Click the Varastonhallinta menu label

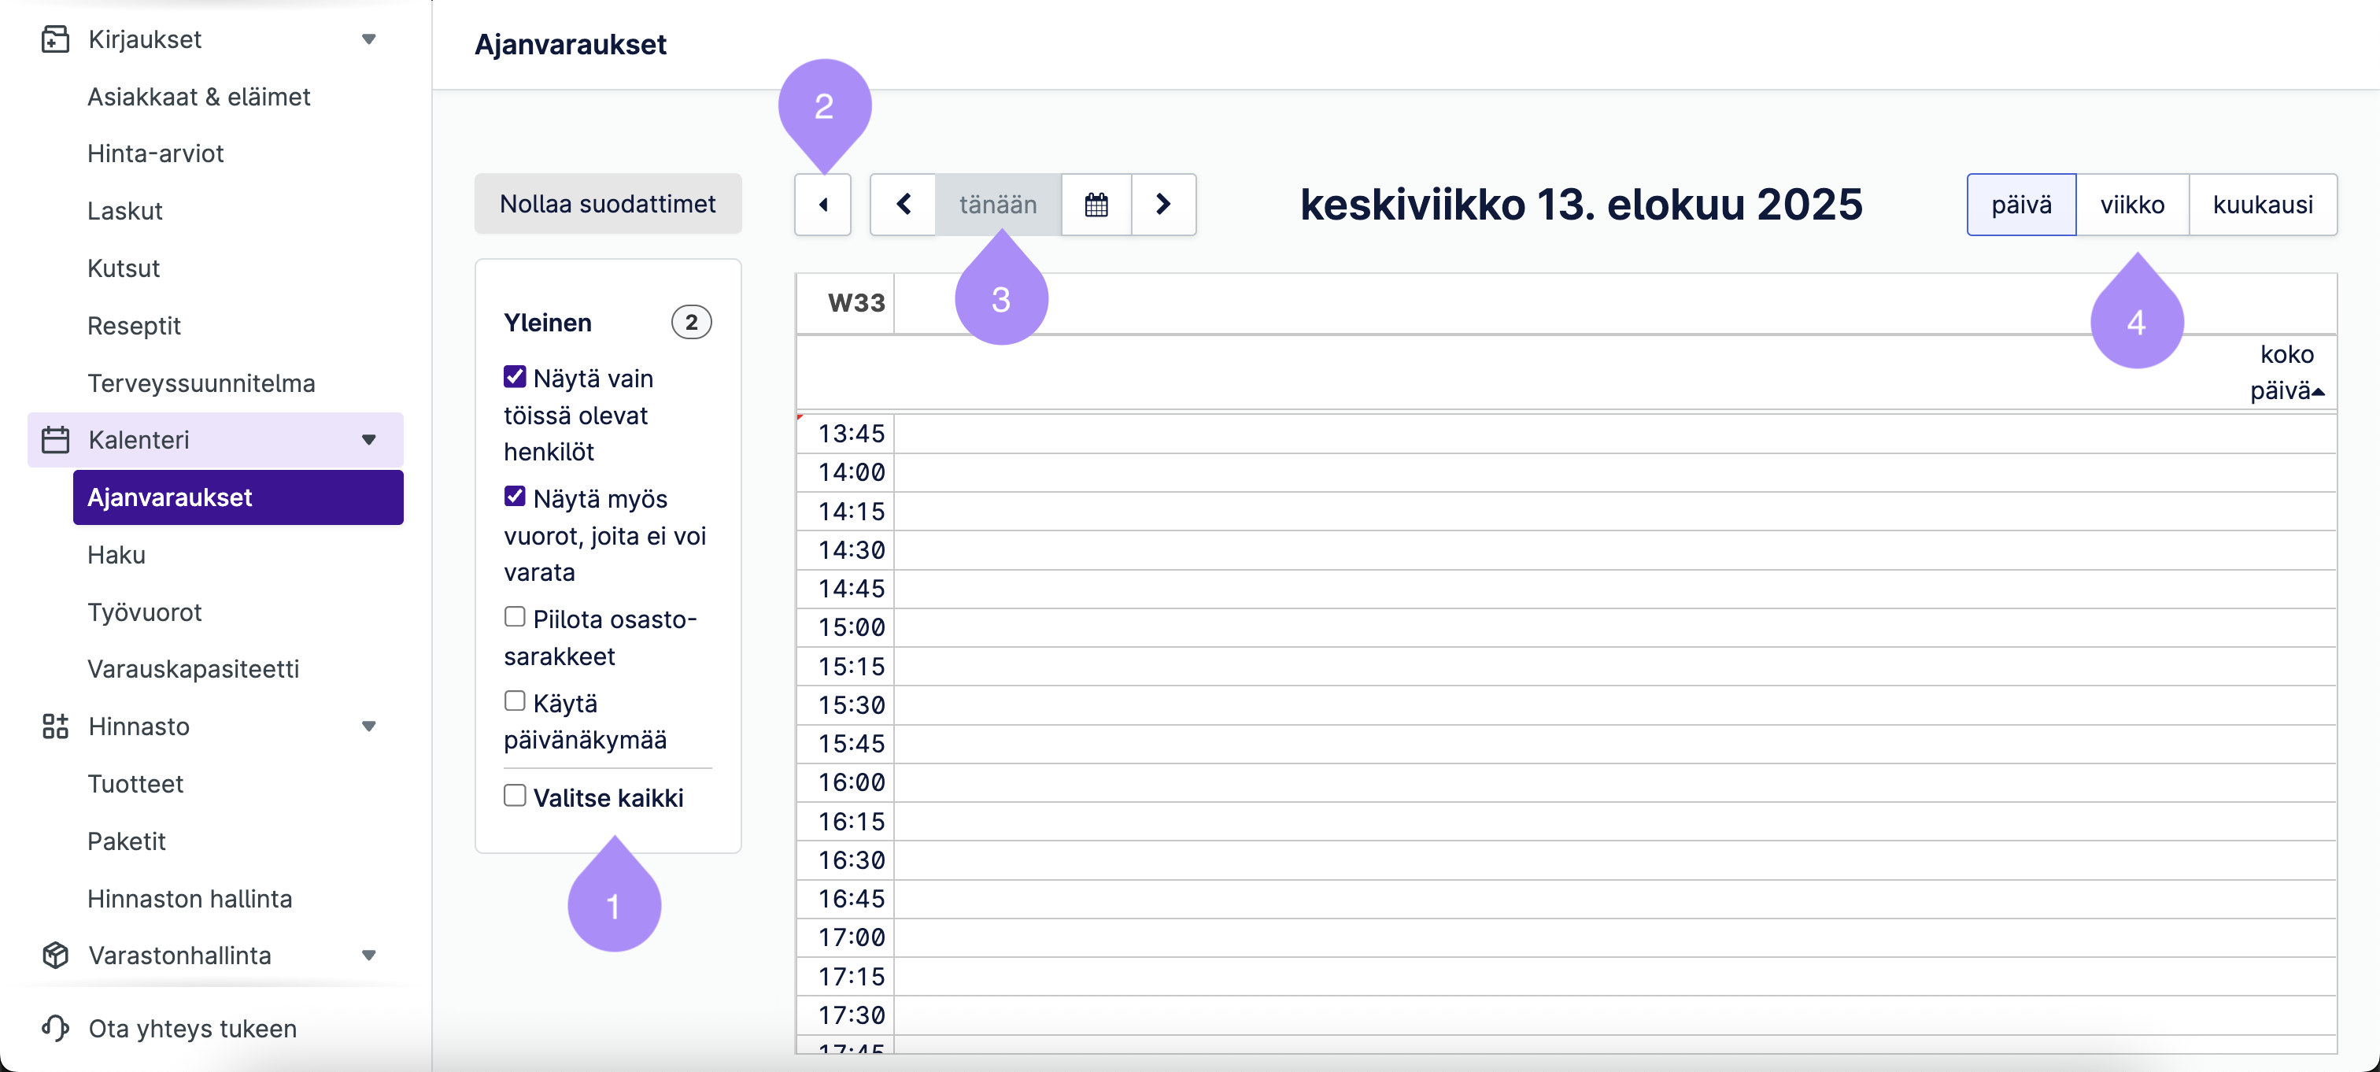179,956
